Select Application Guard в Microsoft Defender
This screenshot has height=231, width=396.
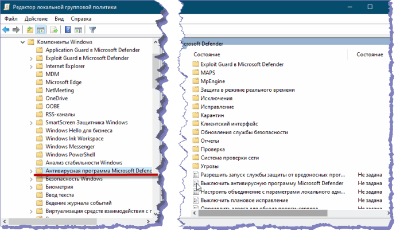point(92,50)
